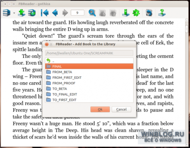Screen dimensions: 190x148
Task: Select the FROM_BETA folder
Action: pos(89,72)
